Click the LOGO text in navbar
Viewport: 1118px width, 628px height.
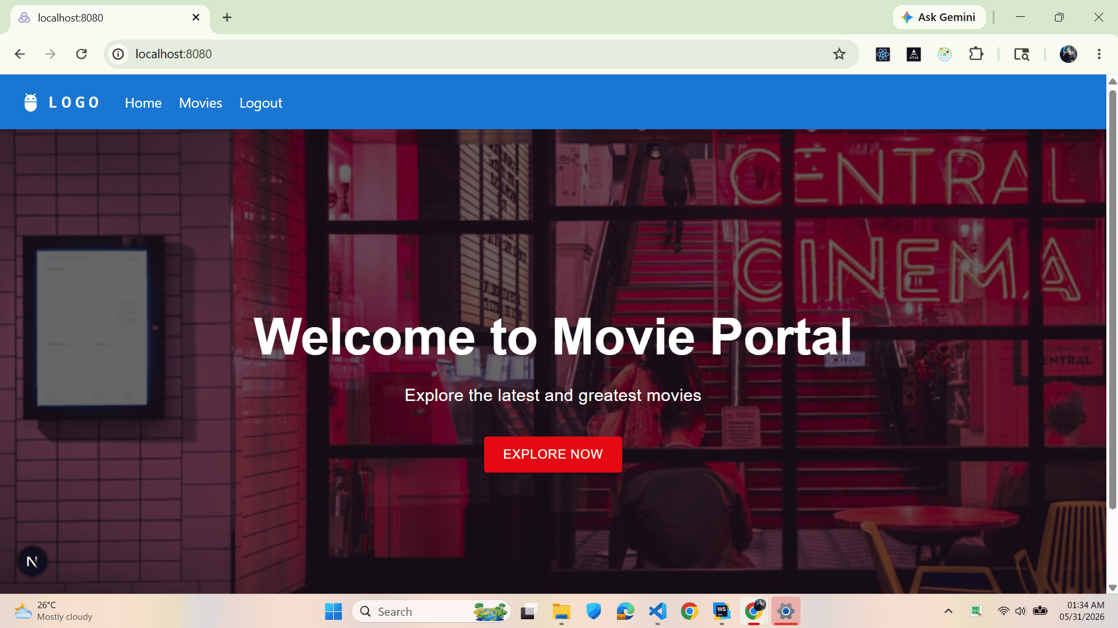(x=74, y=103)
